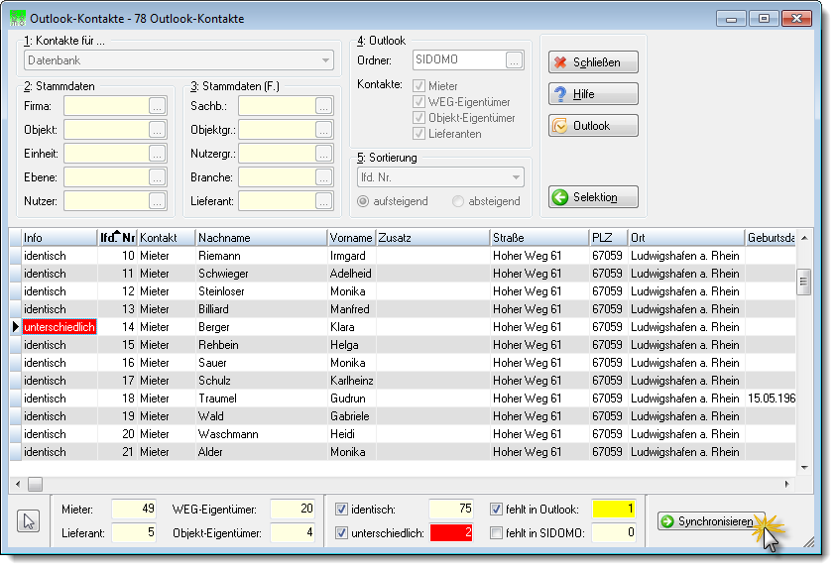Select the unterschiedlich row for Berger
Screen dimensions: 837x570
point(403,327)
